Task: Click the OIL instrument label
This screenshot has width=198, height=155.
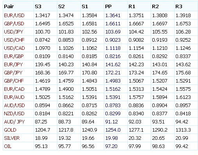Action: (x=7, y=146)
